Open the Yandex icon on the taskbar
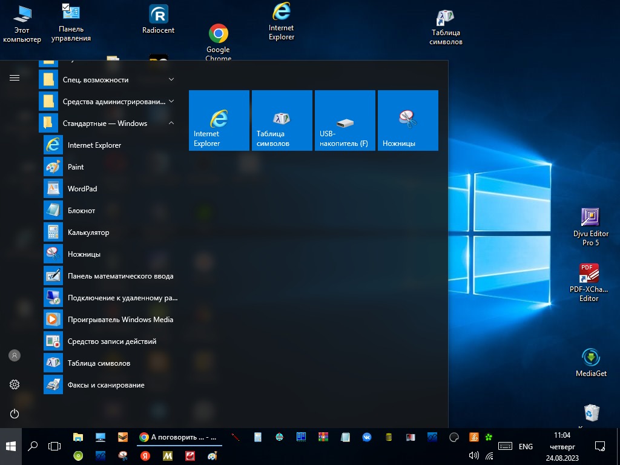This screenshot has width=620, height=465. tap(145, 456)
